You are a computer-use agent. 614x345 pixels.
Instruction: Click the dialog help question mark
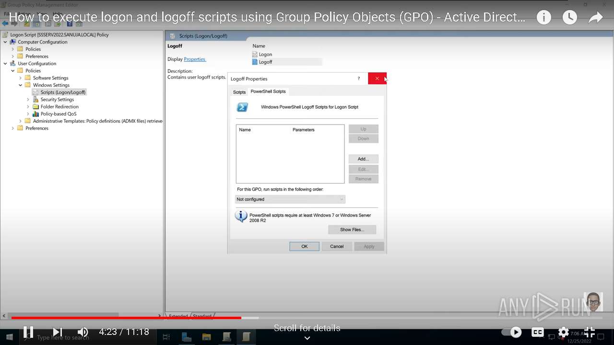(358, 79)
